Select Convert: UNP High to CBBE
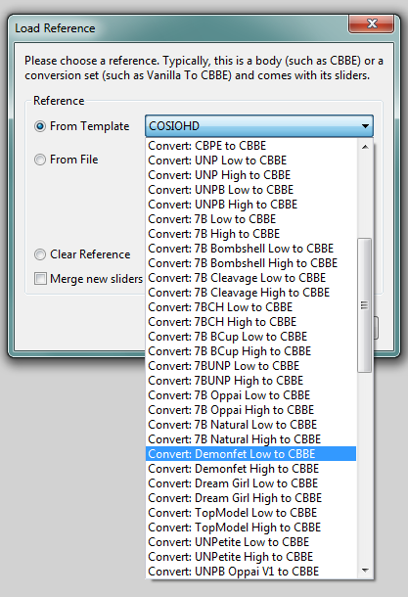Image resolution: width=408 pixels, height=597 pixels. click(x=250, y=175)
